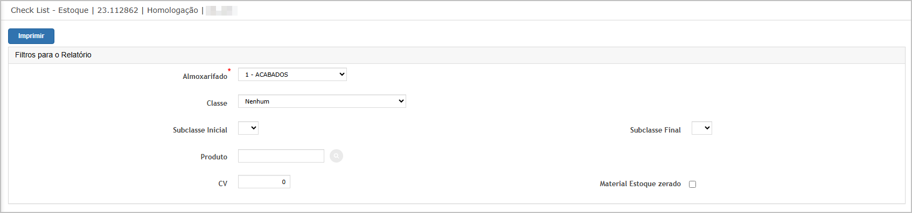Click the product search magnifier icon
The image size is (912, 213).
click(x=336, y=156)
